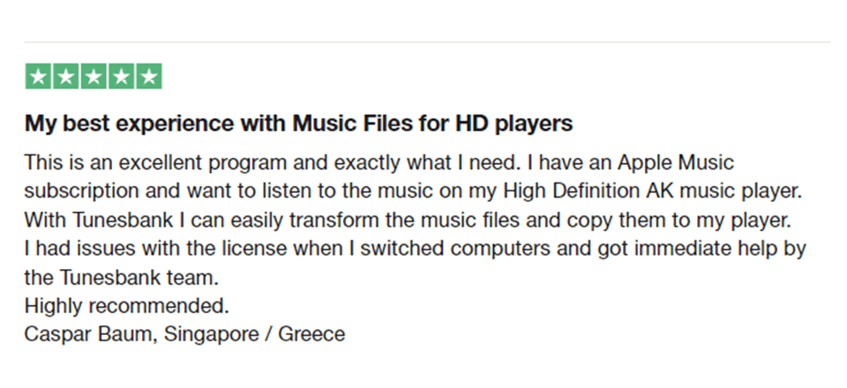847x388 pixels.
Task: Click the first green rating star
Action: pos(38,77)
